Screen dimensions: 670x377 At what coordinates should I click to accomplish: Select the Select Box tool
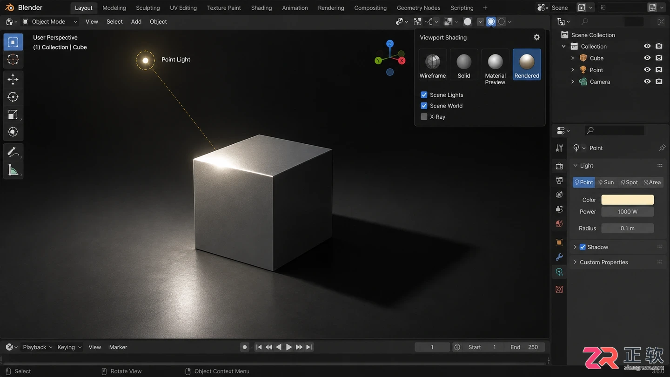[13, 42]
